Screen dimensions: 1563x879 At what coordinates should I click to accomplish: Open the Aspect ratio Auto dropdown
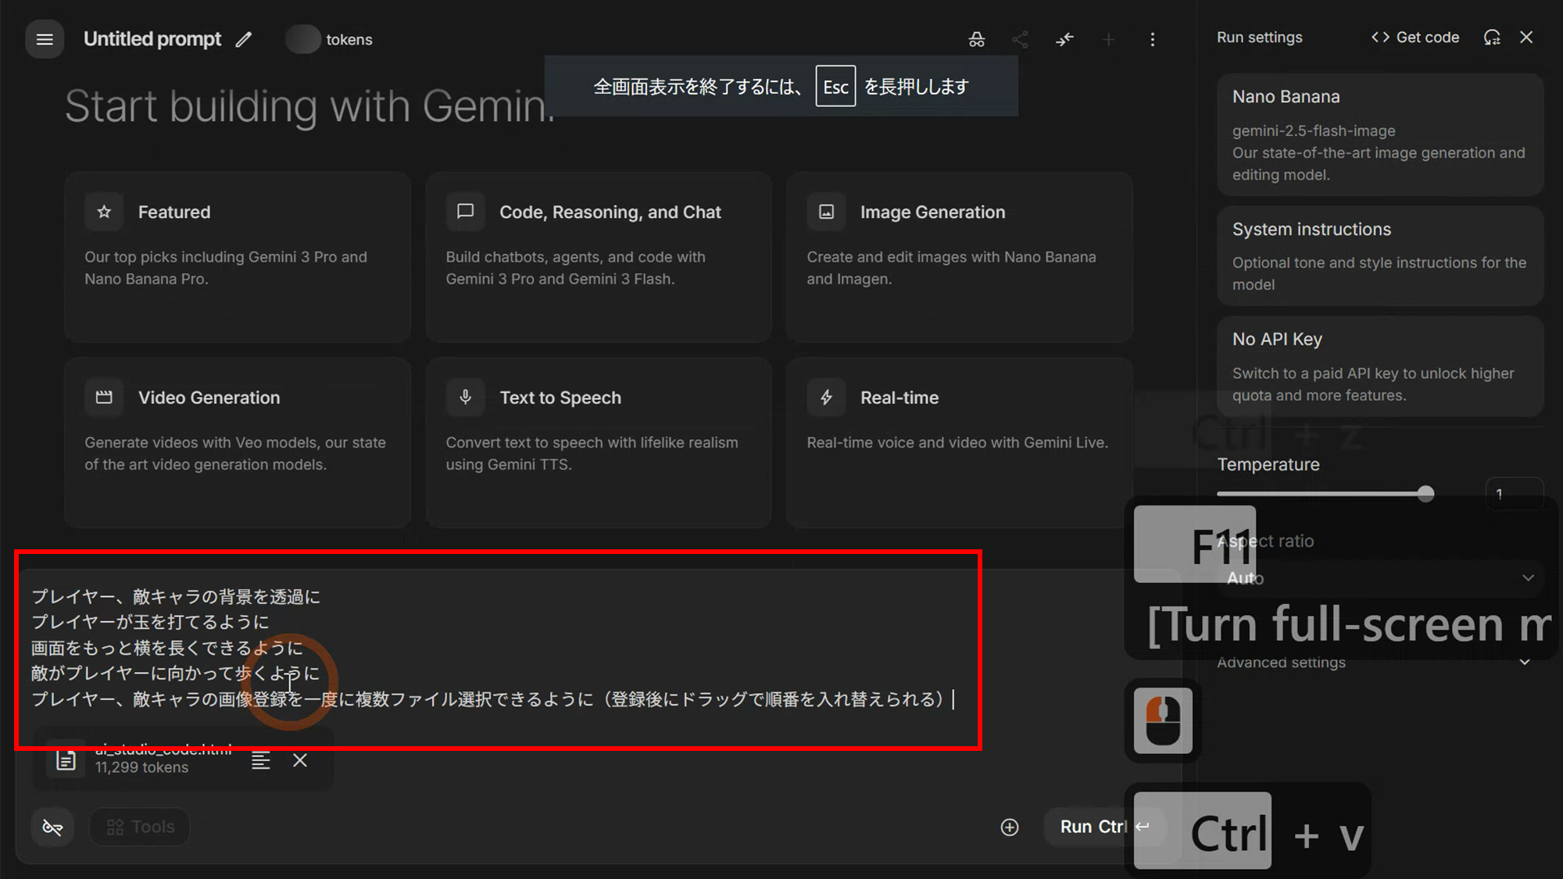click(x=1380, y=578)
